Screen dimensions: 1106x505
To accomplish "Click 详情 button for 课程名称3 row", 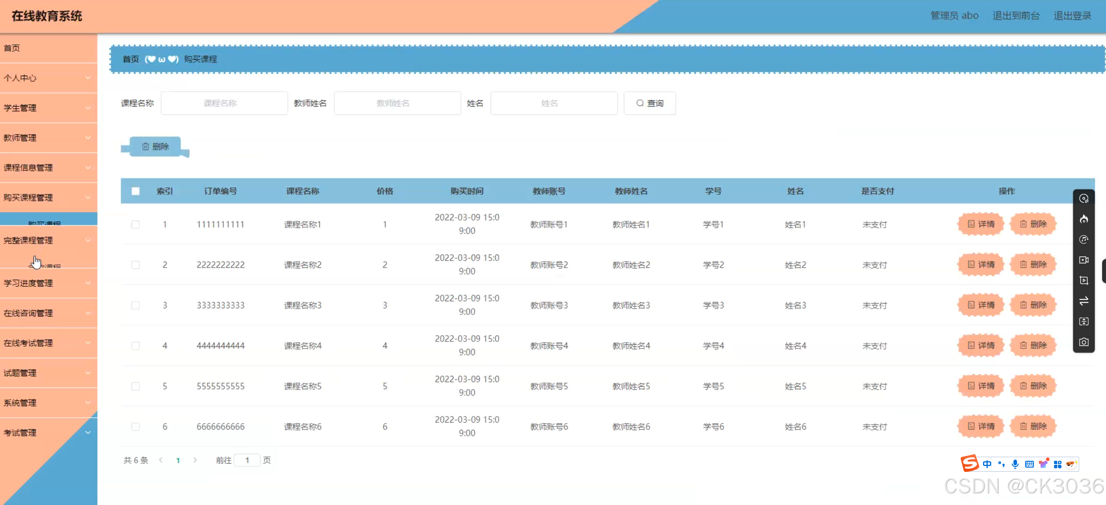I will tap(981, 305).
